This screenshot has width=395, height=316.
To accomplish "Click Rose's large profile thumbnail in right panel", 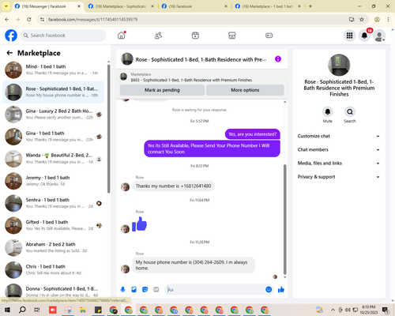I will pos(339,65).
